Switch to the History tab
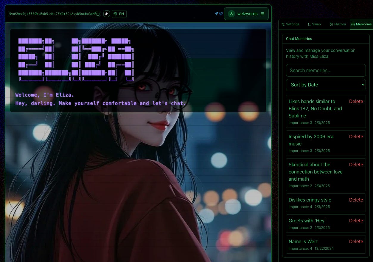 [338, 24]
